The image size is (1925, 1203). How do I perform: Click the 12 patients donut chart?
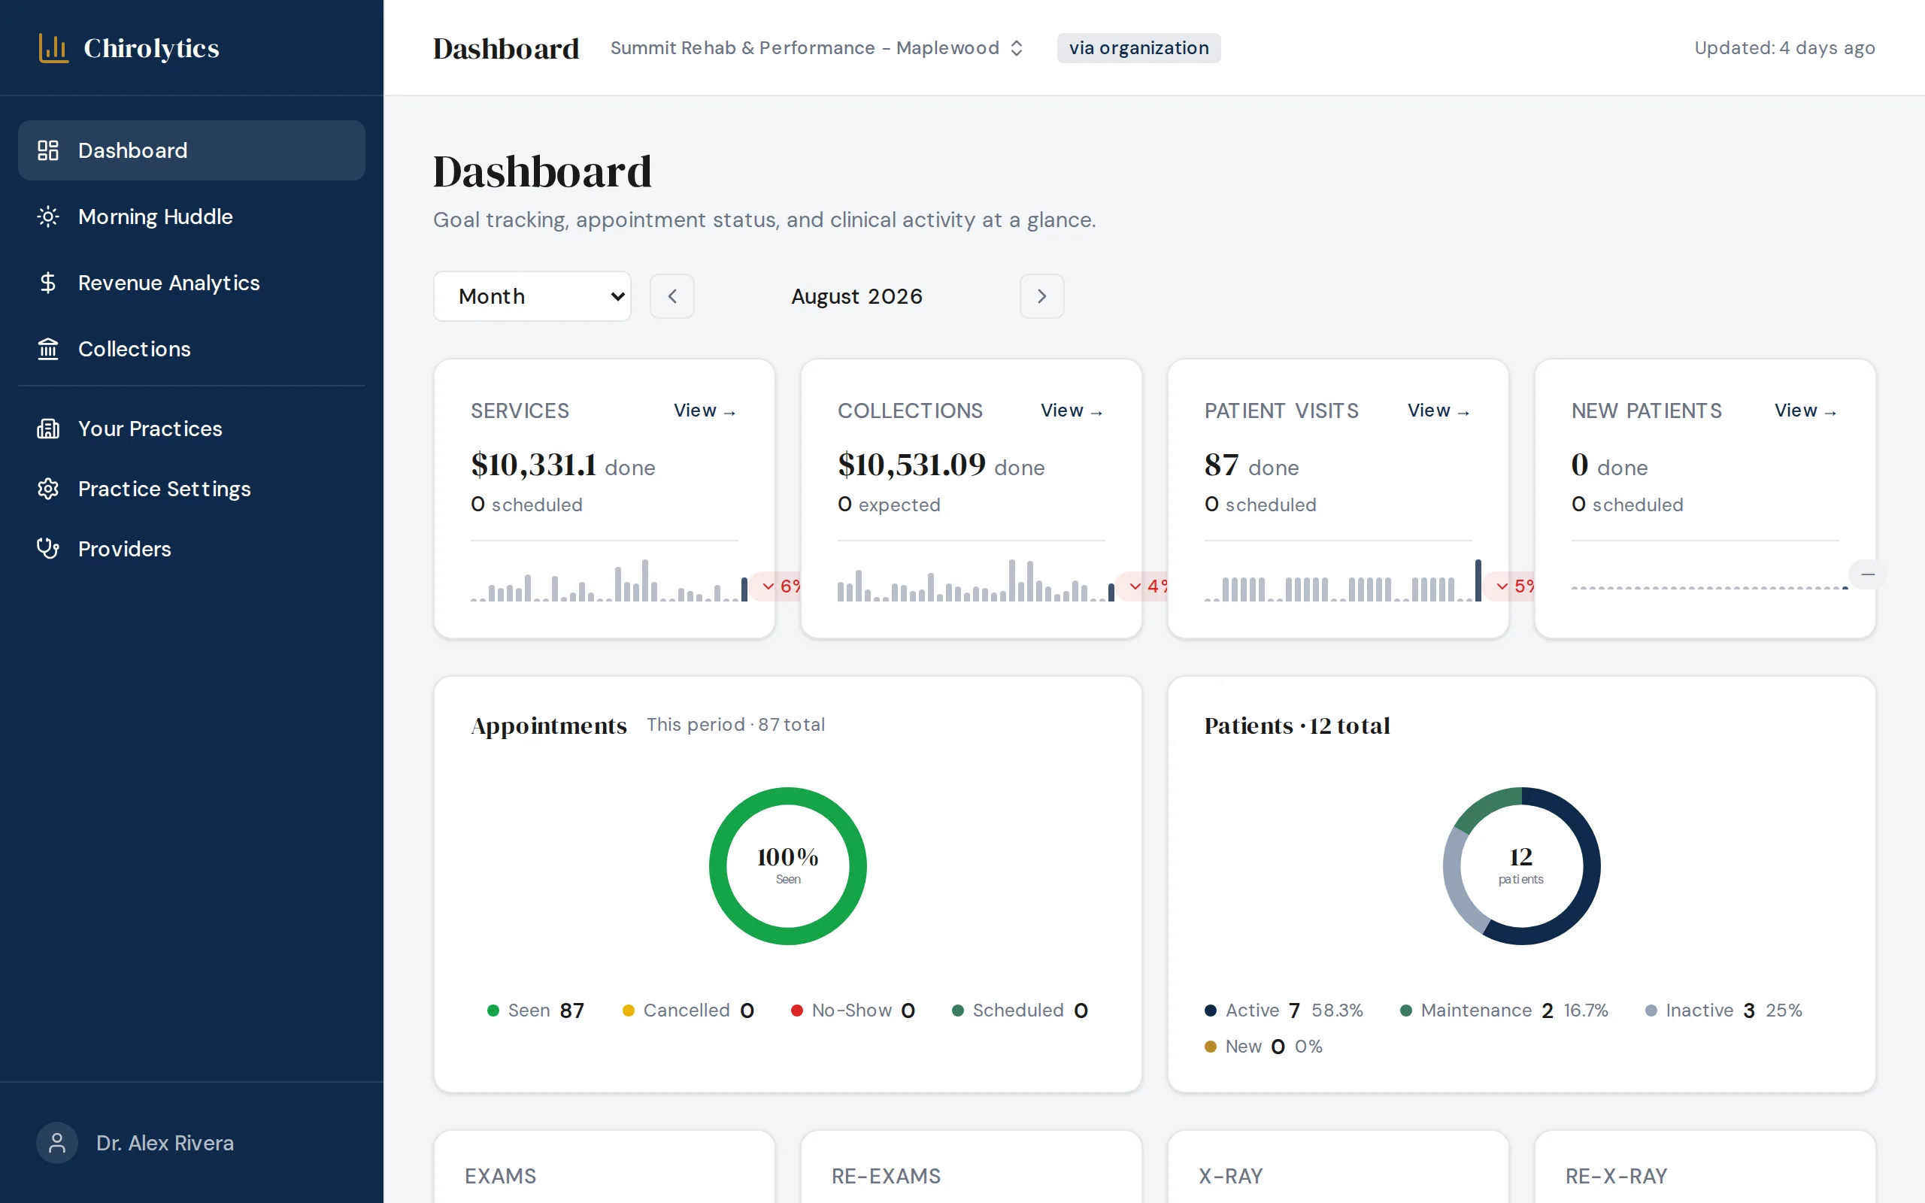pyautogui.click(x=1521, y=865)
